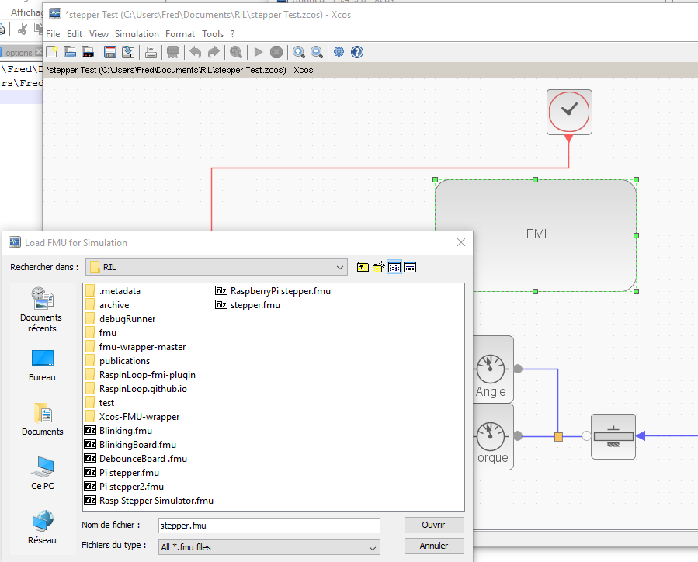This screenshot has width=698, height=562.
Task: Open the View menu
Action: 99,34
